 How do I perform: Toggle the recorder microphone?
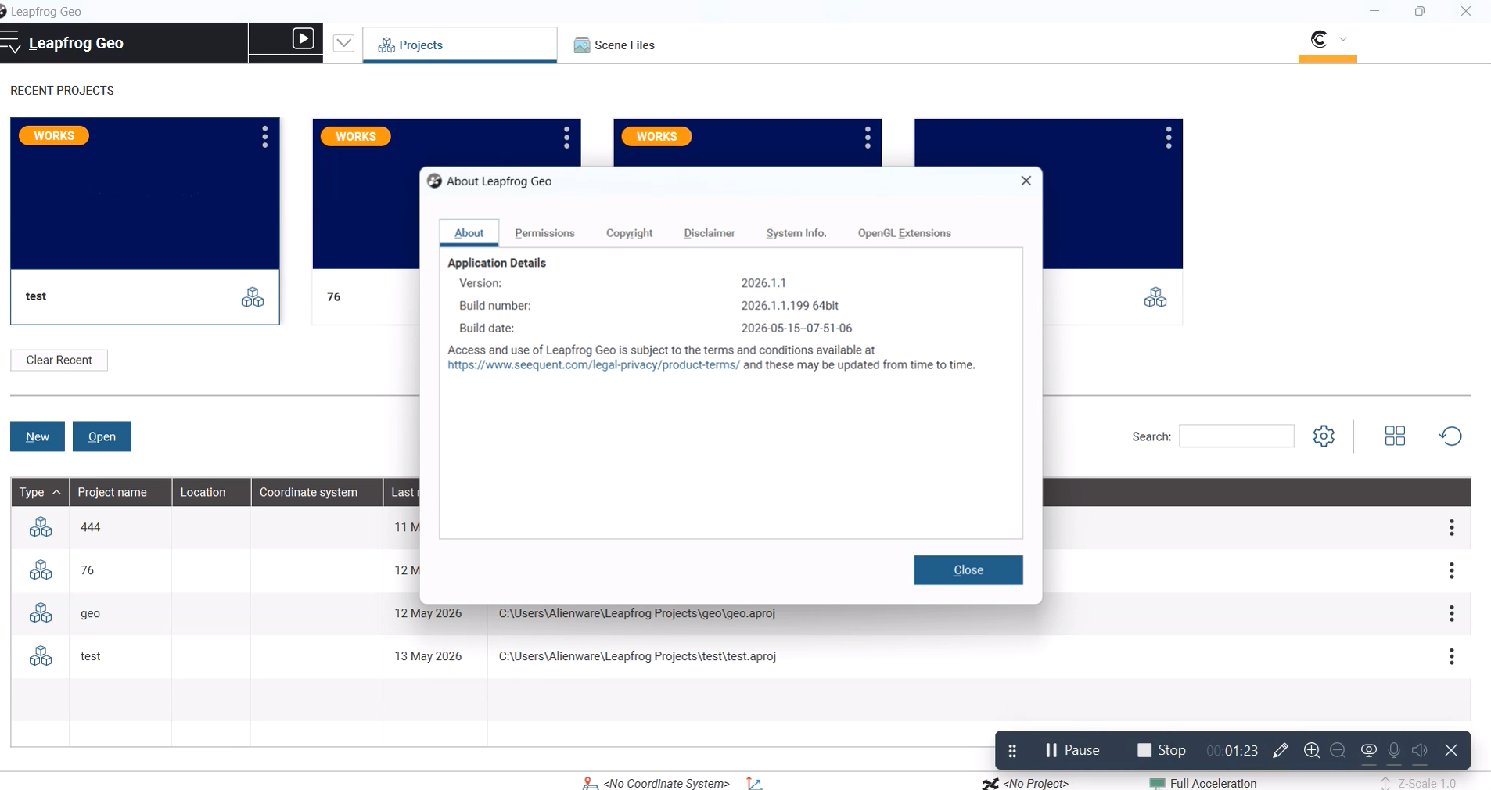(1394, 751)
